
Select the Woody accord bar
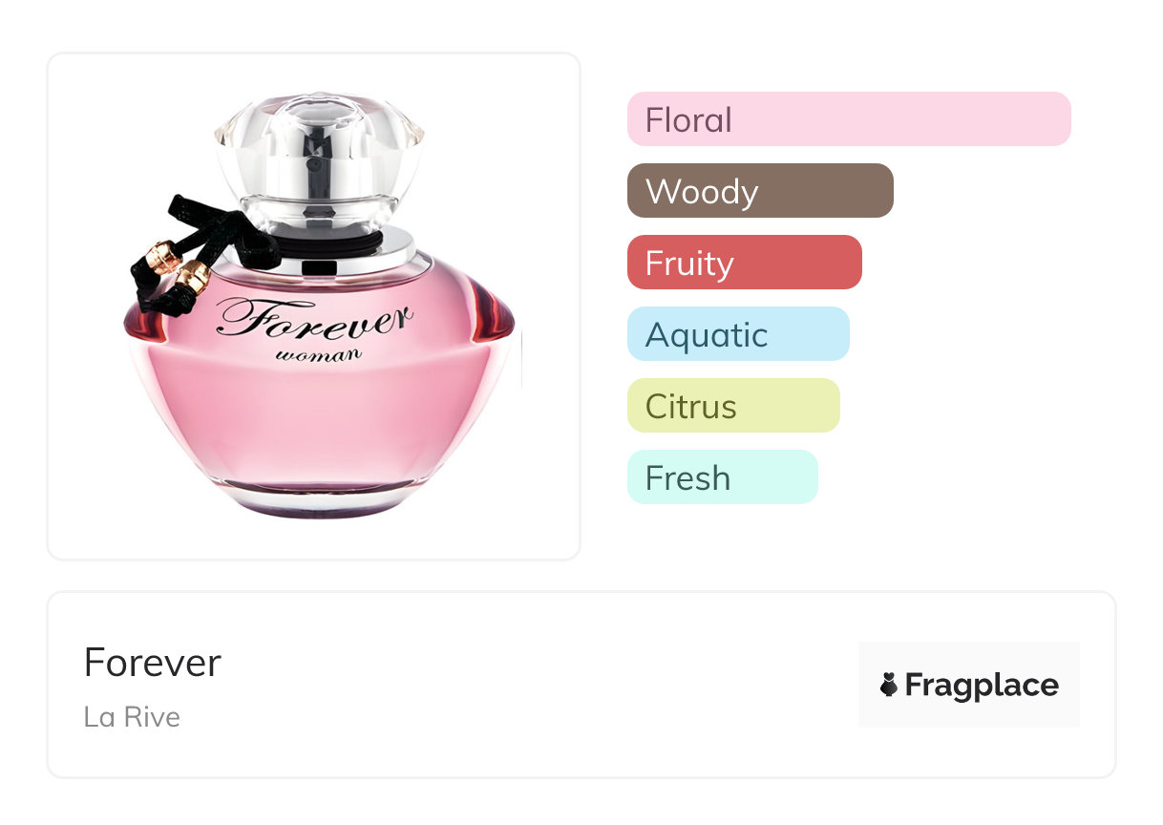point(760,191)
